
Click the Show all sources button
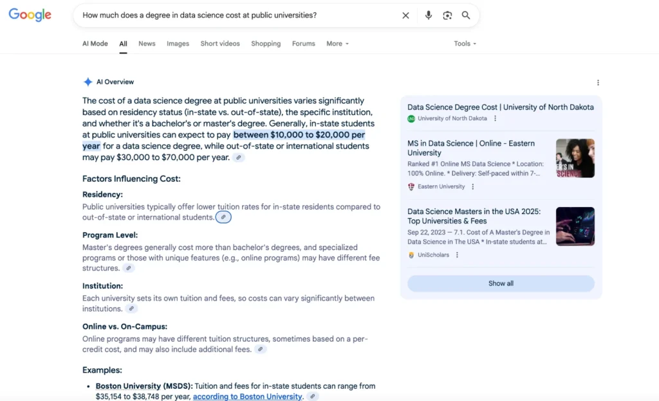tap(501, 283)
